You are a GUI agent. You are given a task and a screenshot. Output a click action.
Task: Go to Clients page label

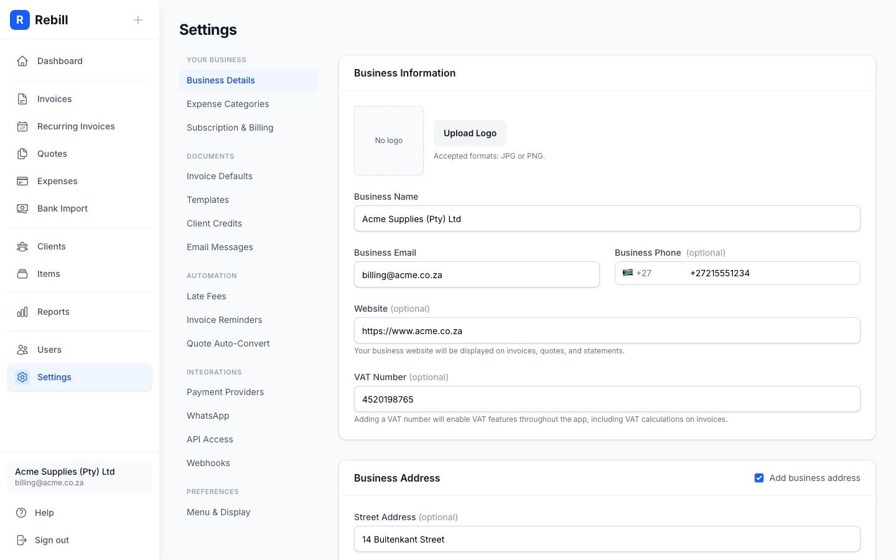click(52, 246)
